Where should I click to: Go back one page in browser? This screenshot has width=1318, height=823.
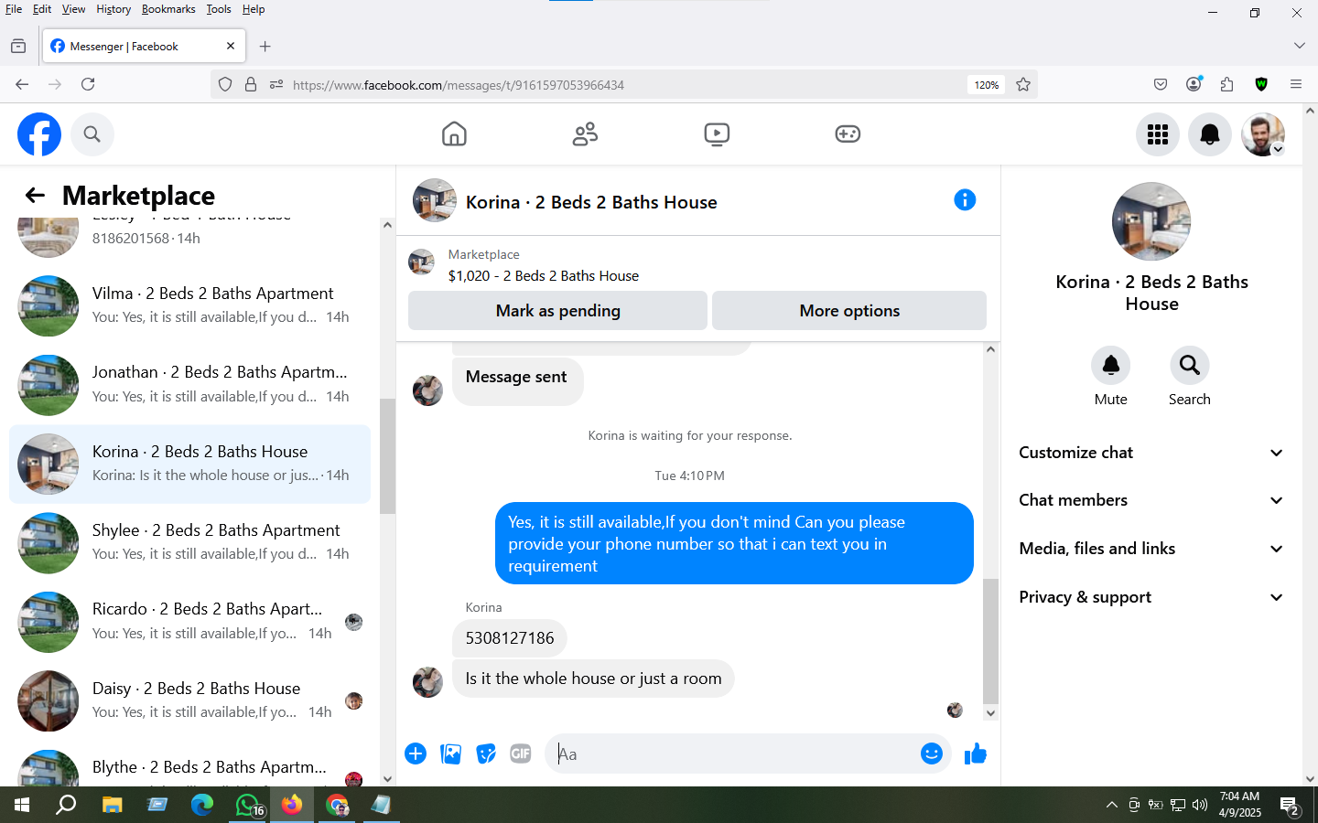(x=22, y=84)
